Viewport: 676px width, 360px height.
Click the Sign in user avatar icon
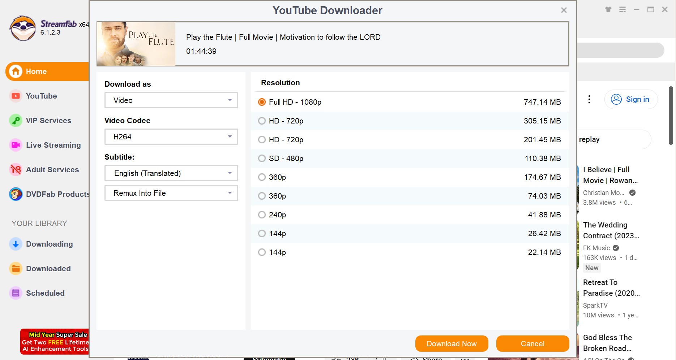pos(616,99)
